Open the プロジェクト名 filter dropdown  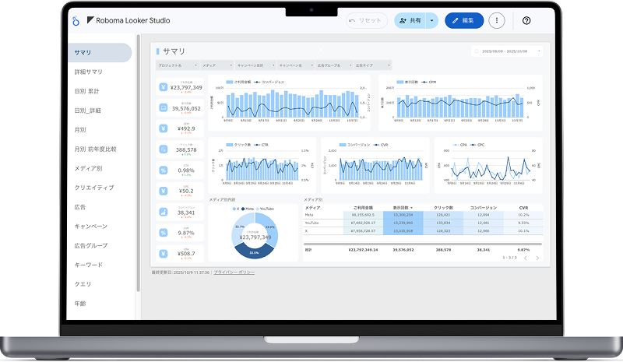coord(177,65)
